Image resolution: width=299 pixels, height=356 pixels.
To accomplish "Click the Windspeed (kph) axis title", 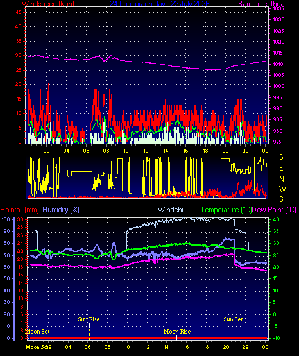I will [x=48, y=3].
